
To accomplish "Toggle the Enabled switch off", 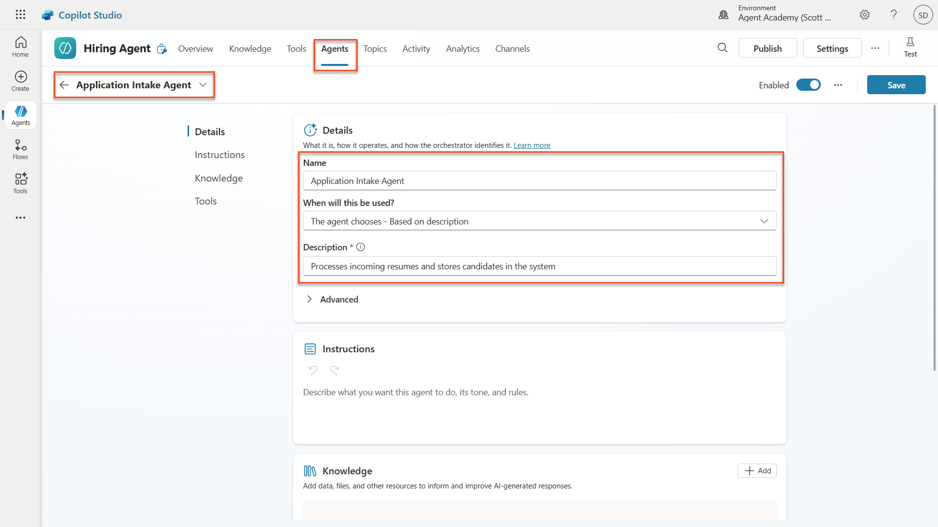I will 809,85.
